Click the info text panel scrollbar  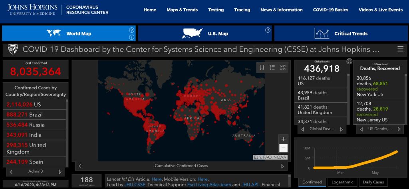289,181
